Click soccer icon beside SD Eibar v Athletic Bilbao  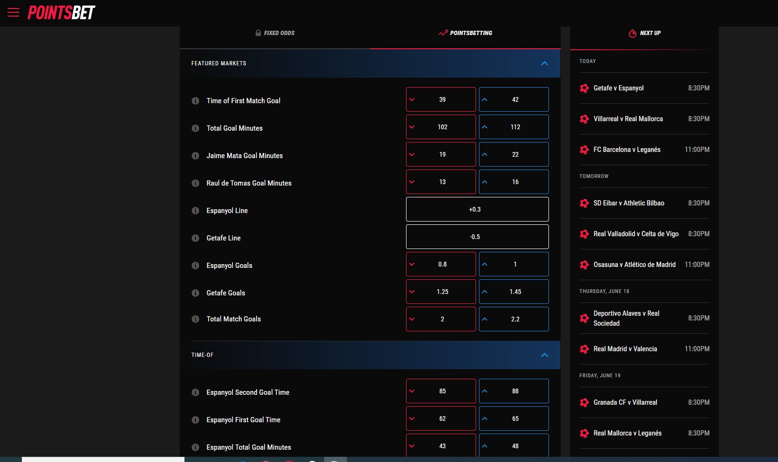point(584,203)
